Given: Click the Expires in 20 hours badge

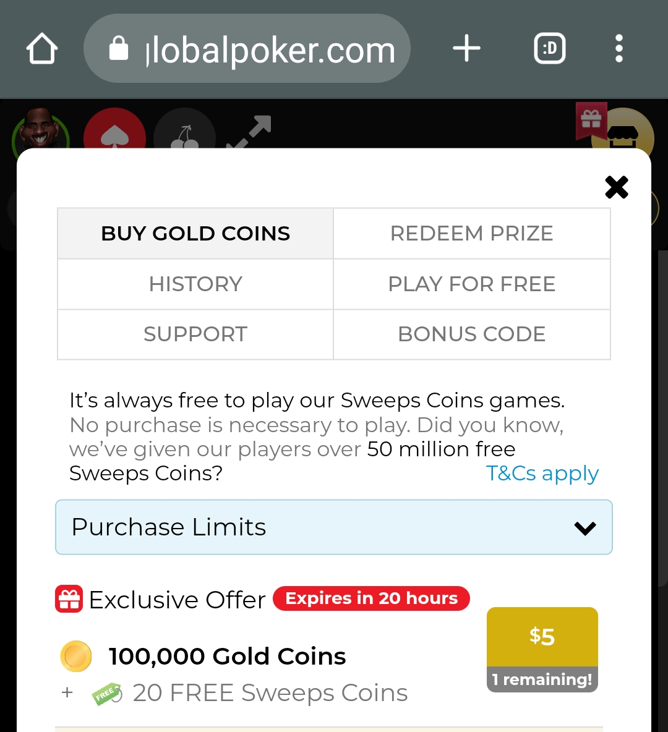Looking at the screenshot, I should coord(370,598).
